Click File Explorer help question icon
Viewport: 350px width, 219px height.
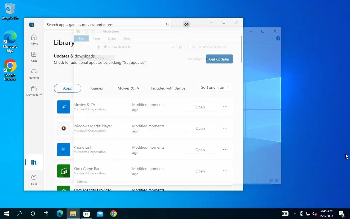click(278, 38)
